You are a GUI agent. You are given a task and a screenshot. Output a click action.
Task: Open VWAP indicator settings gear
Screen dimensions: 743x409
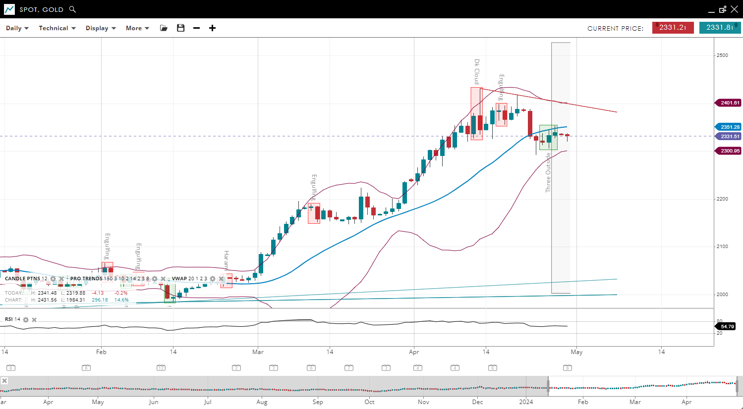[x=213, y=279]
